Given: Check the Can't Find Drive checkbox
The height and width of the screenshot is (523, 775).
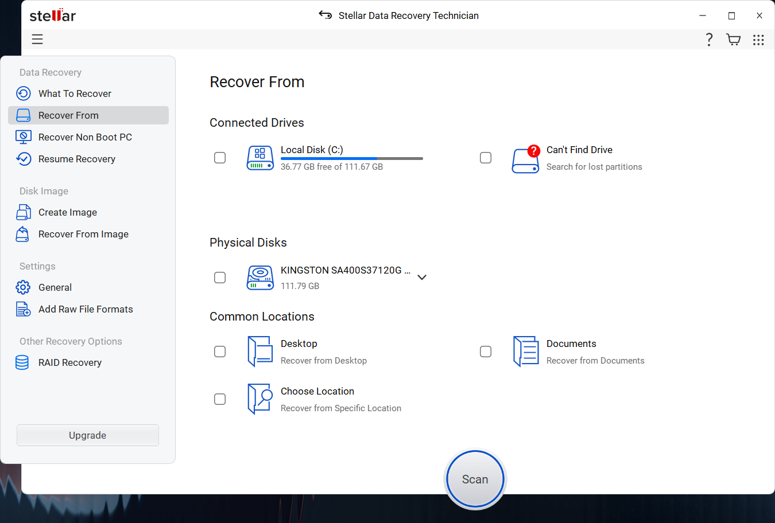Looking at the screenshot, I should 486,158.
